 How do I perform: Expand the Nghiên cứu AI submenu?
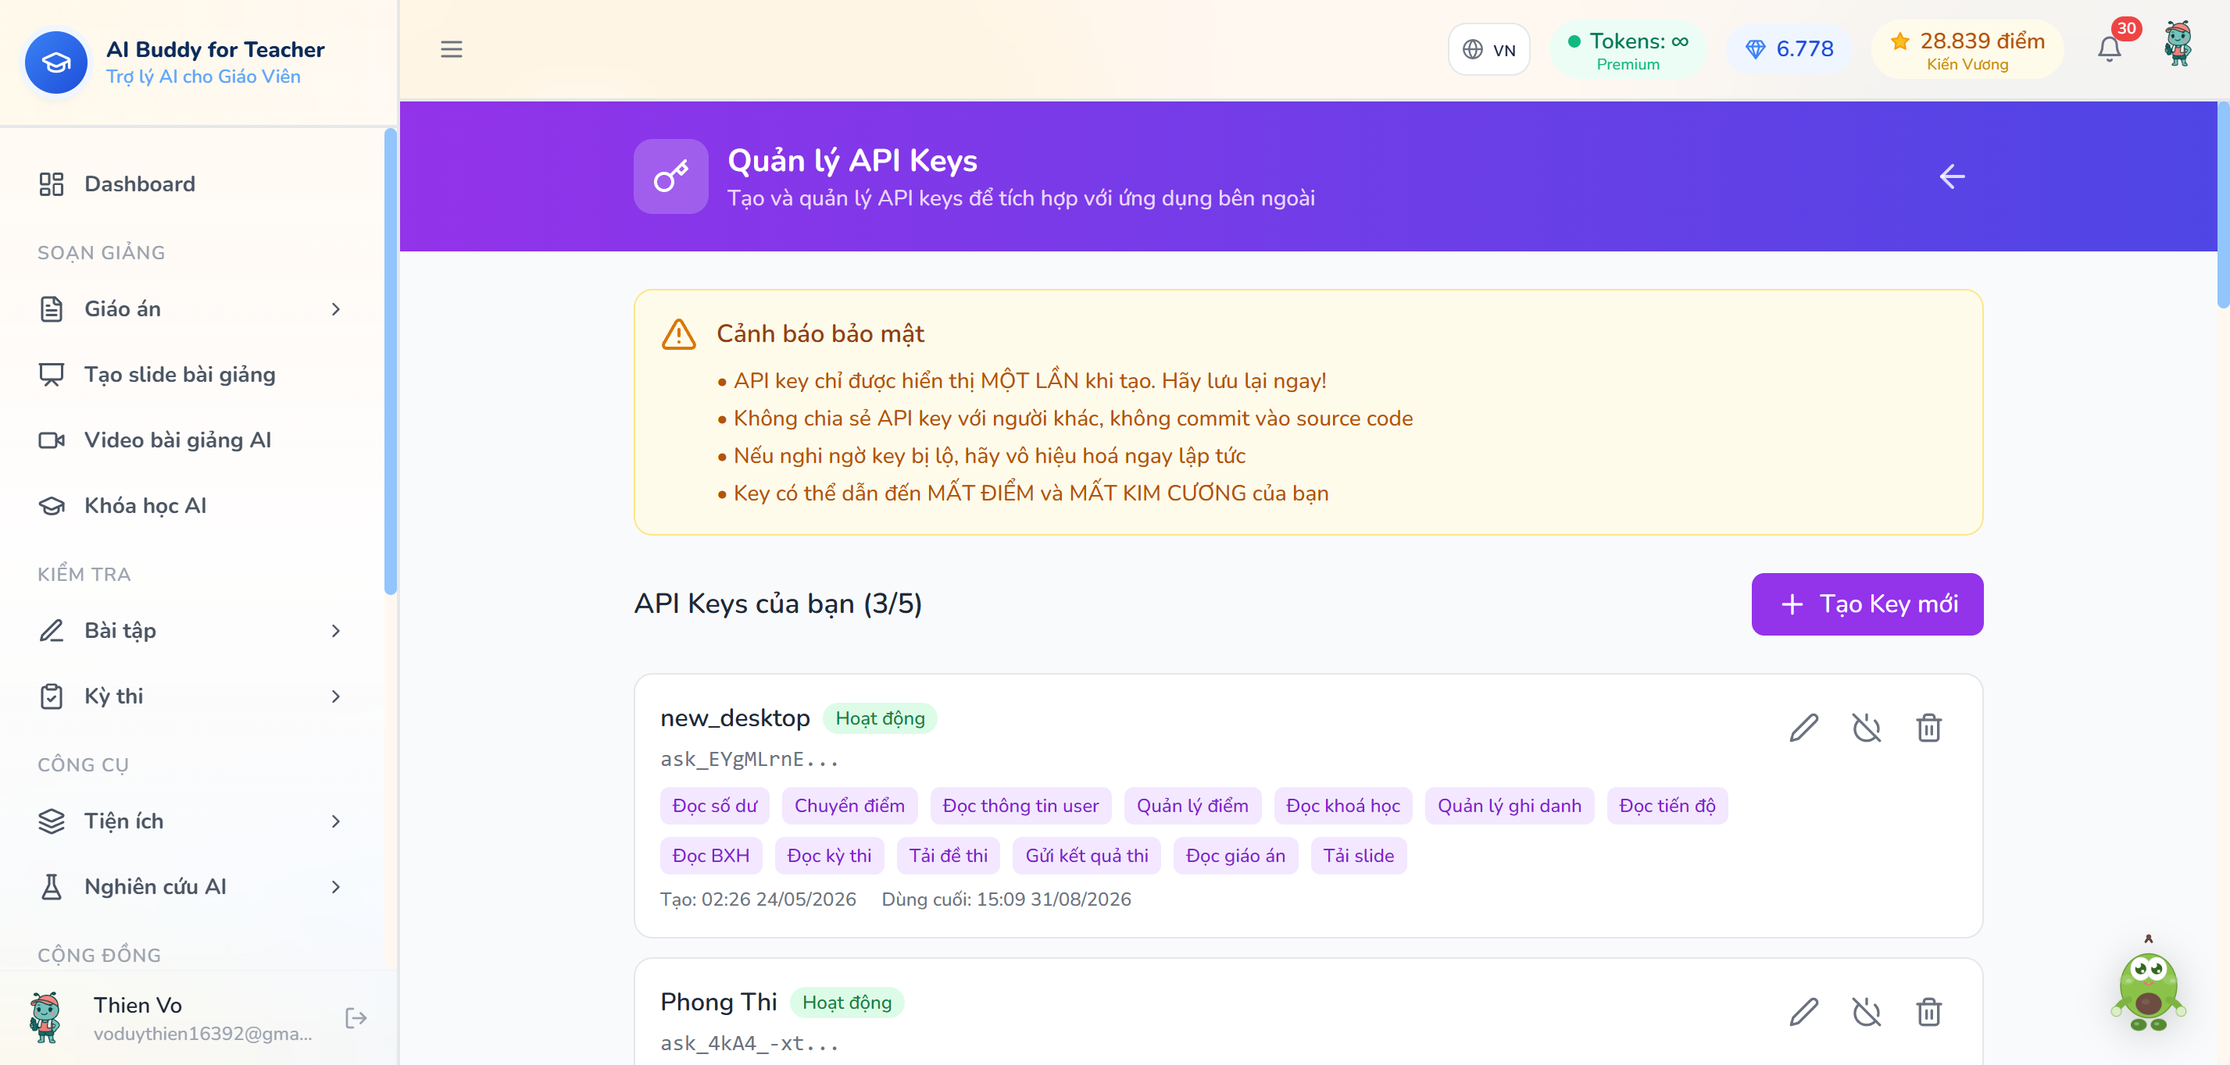pos(191,887)
